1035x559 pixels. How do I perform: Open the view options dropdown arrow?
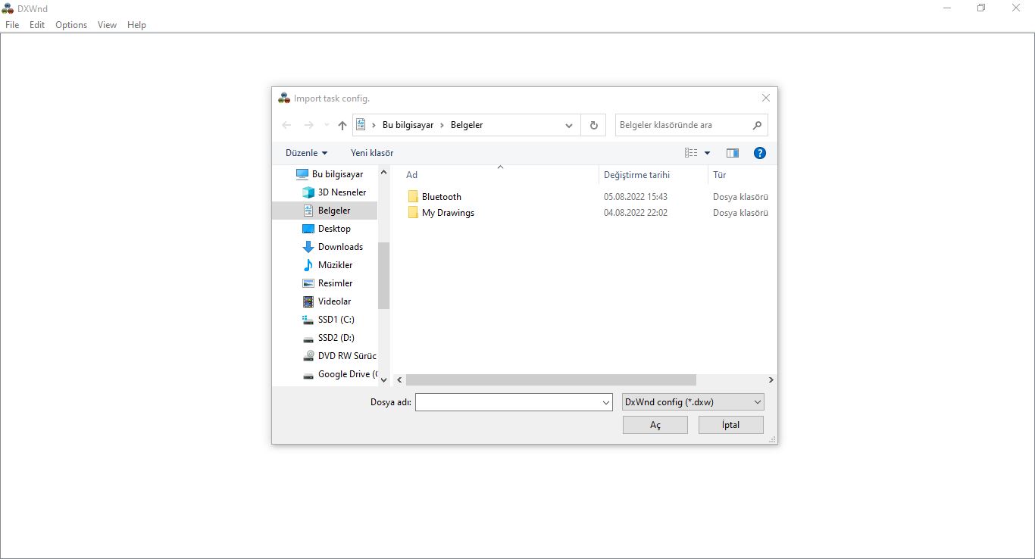click(708, 153)
